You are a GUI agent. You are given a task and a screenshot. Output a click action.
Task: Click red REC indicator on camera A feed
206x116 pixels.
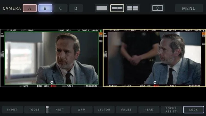coord(156,86)
